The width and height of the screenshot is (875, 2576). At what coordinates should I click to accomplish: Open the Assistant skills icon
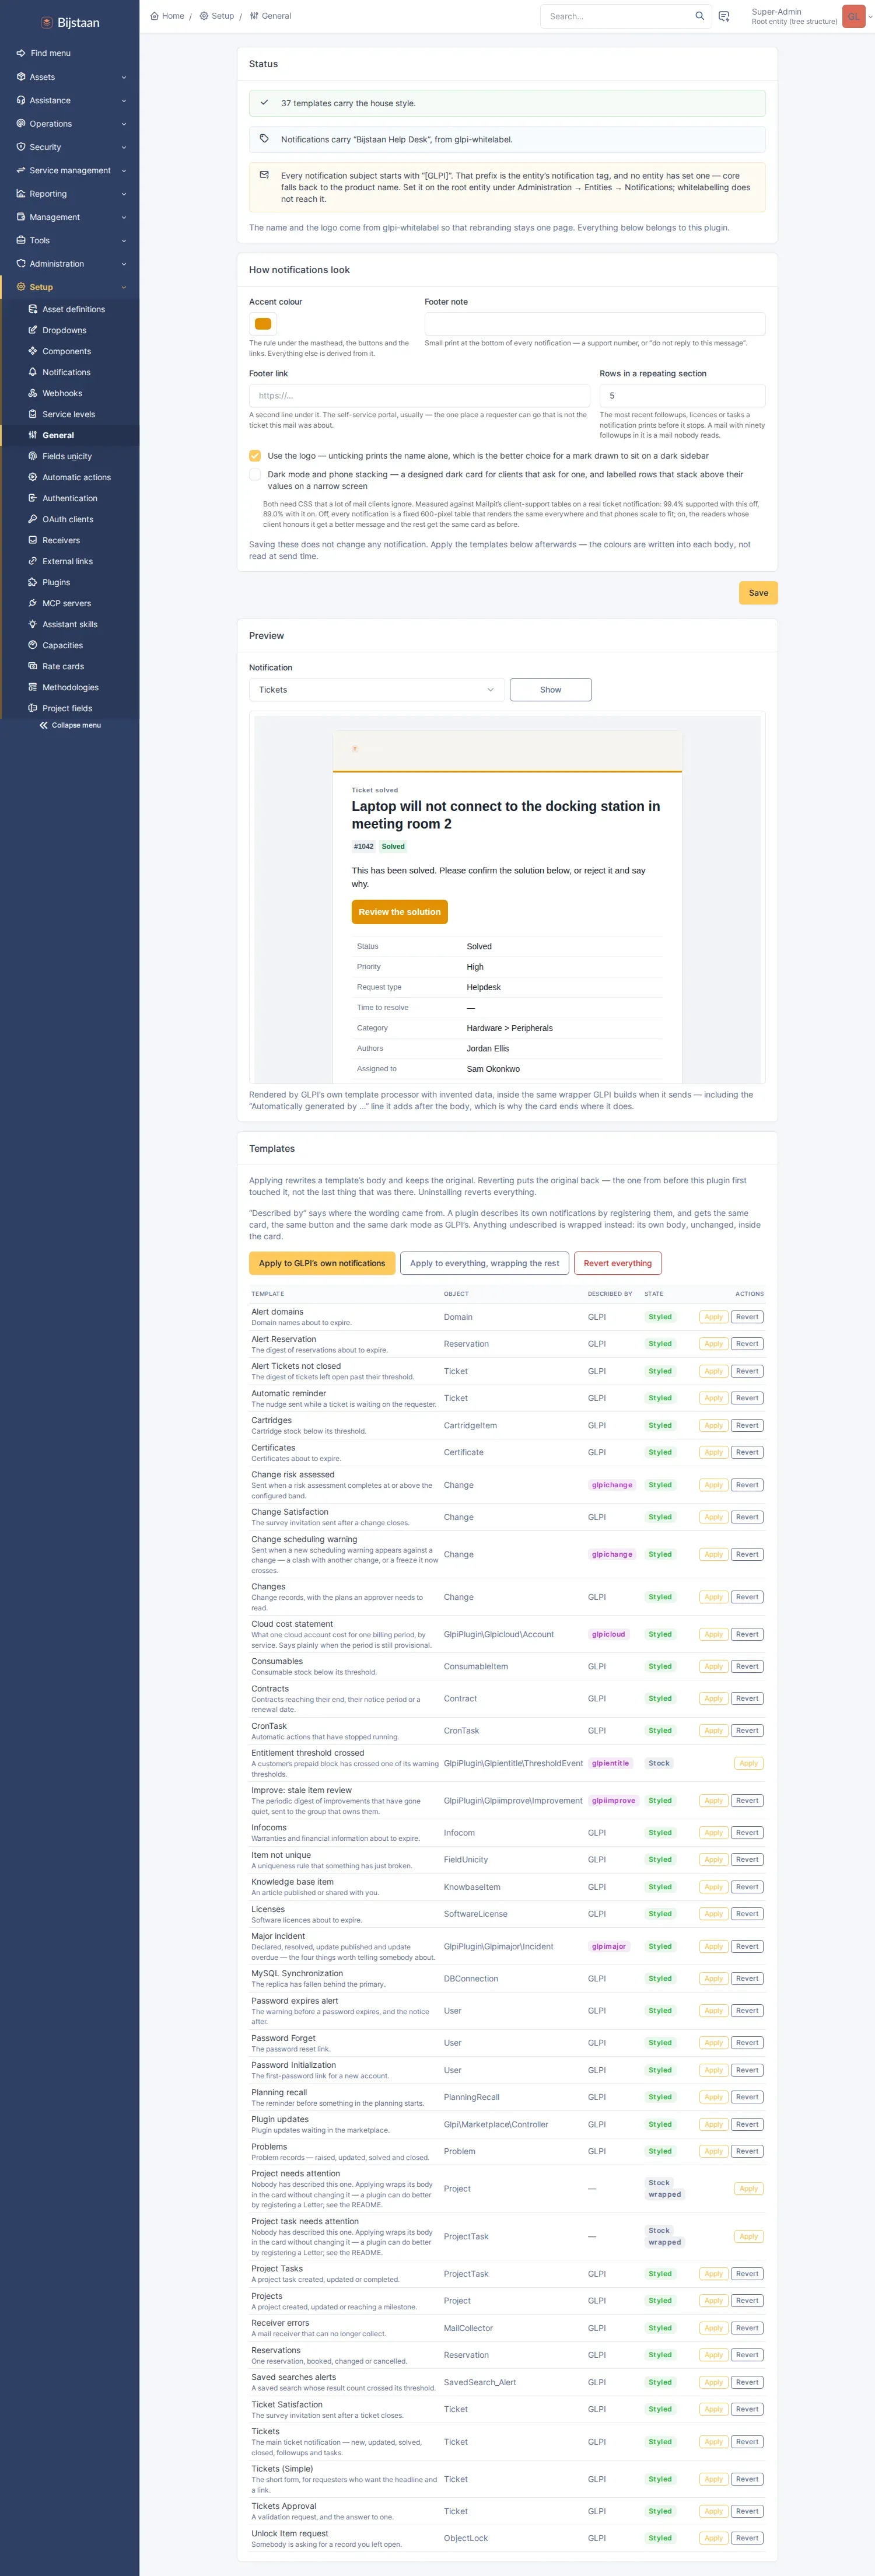(x=33, y=624)
